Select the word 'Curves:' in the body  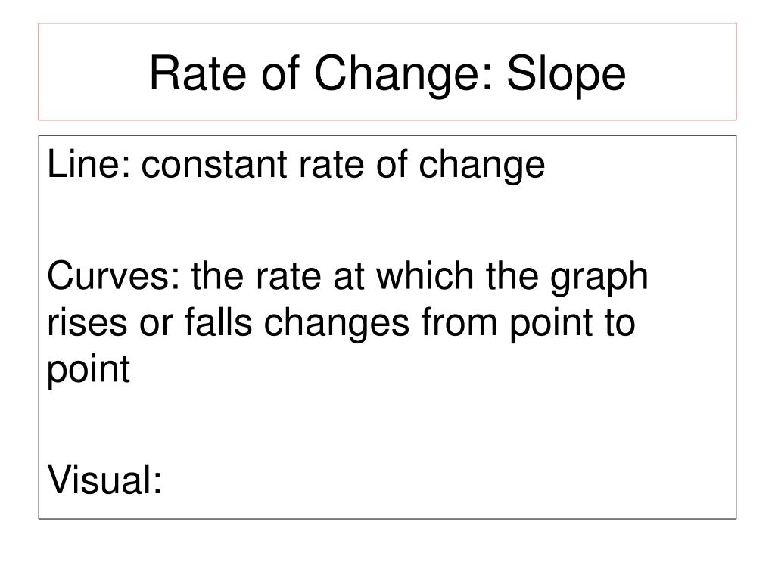[114, 275]
